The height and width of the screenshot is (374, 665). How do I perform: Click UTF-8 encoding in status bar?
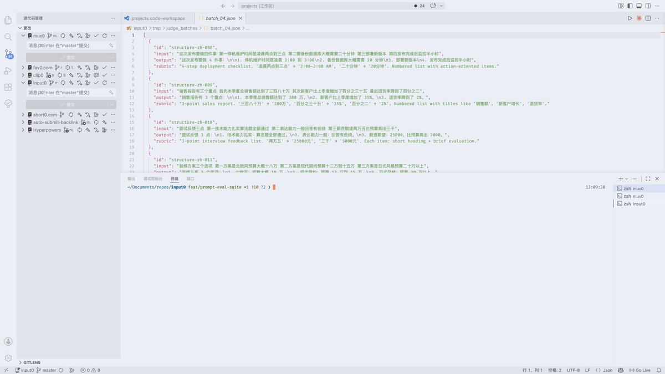tap(573, 370)
